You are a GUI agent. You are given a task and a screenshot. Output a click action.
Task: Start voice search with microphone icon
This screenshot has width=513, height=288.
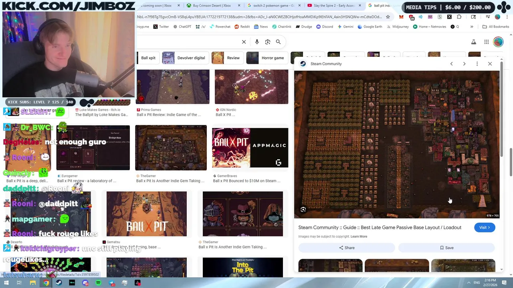(x=257, y=42)
